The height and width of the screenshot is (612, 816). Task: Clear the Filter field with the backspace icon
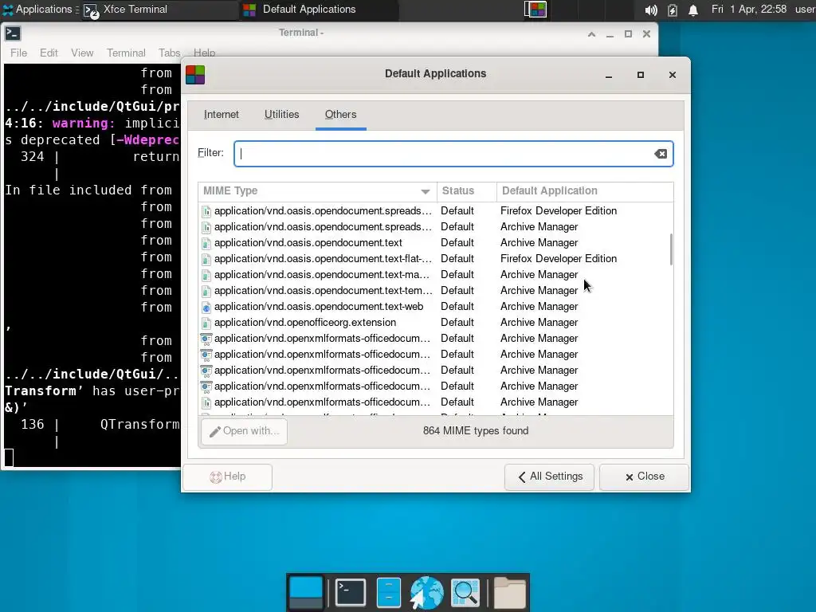(661, 154)
